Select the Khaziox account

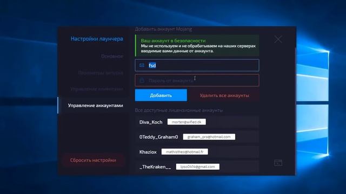click(x=197, y=152)
